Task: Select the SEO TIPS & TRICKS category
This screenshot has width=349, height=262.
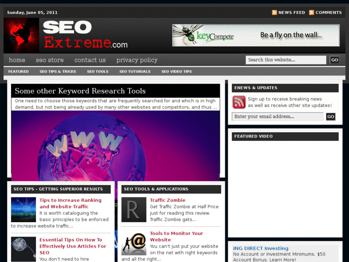Action: point(58,72)
